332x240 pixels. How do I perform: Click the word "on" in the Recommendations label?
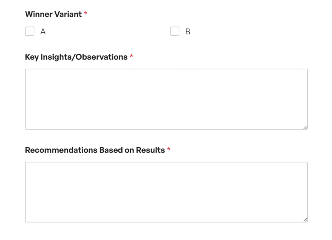click(x=129, y=151)
